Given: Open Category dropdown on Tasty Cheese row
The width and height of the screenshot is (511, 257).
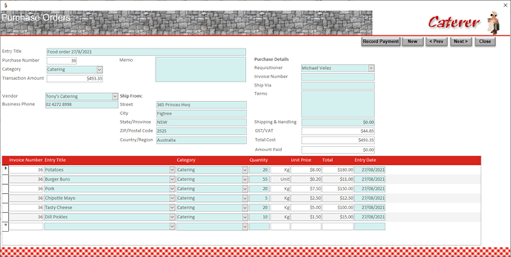Looking at the screenshot, I should click(245, 208).
